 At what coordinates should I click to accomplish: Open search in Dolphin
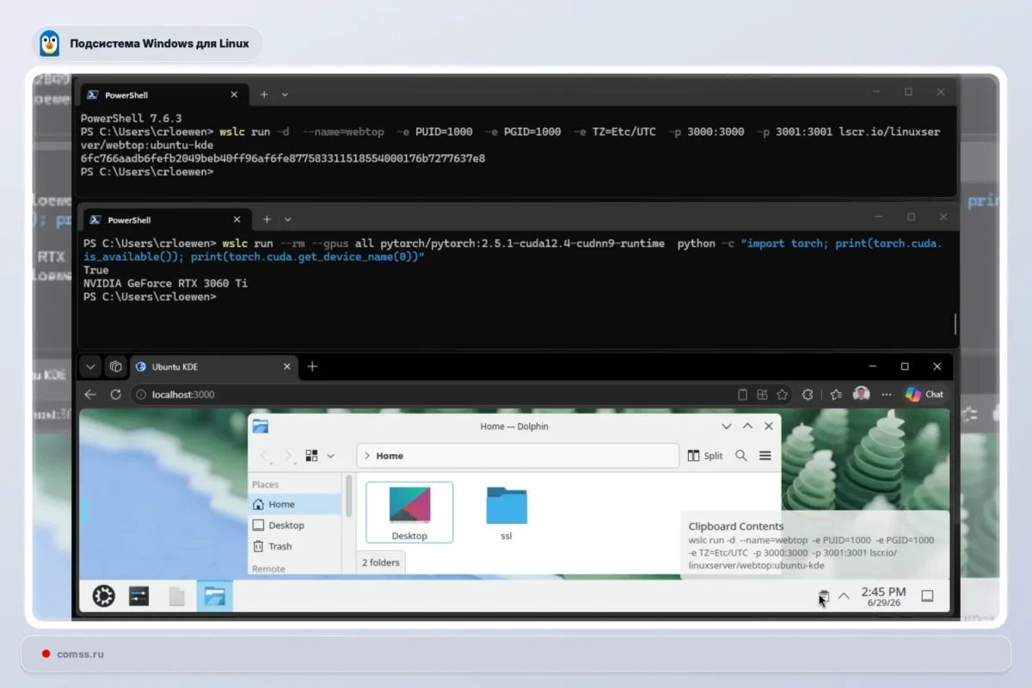(x=741, y=456)
